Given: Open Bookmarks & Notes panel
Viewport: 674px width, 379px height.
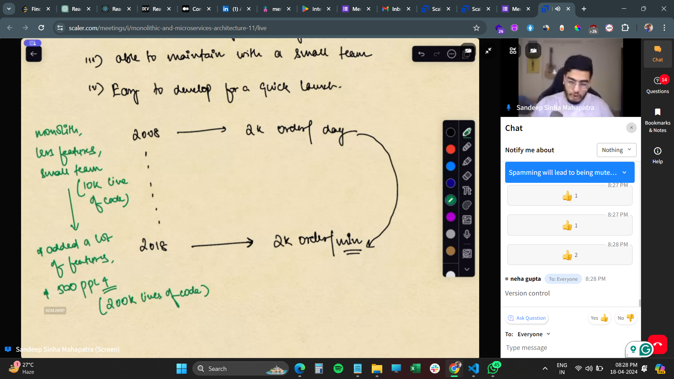Looking at the screenshot, I should (x=658, y=120).
